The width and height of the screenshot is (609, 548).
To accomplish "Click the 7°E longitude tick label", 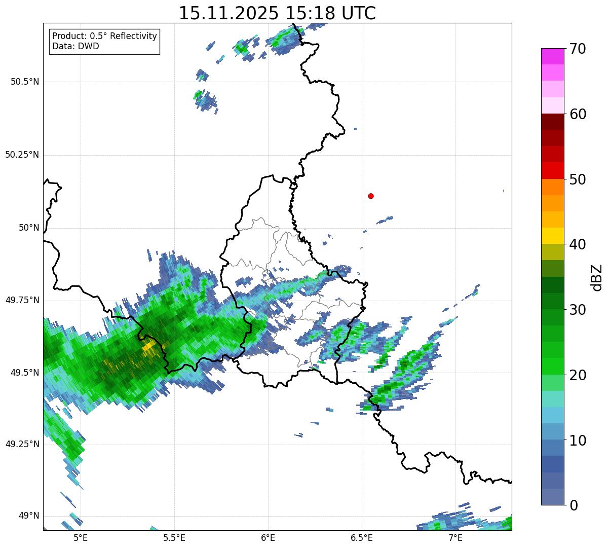I will [455, 537].
